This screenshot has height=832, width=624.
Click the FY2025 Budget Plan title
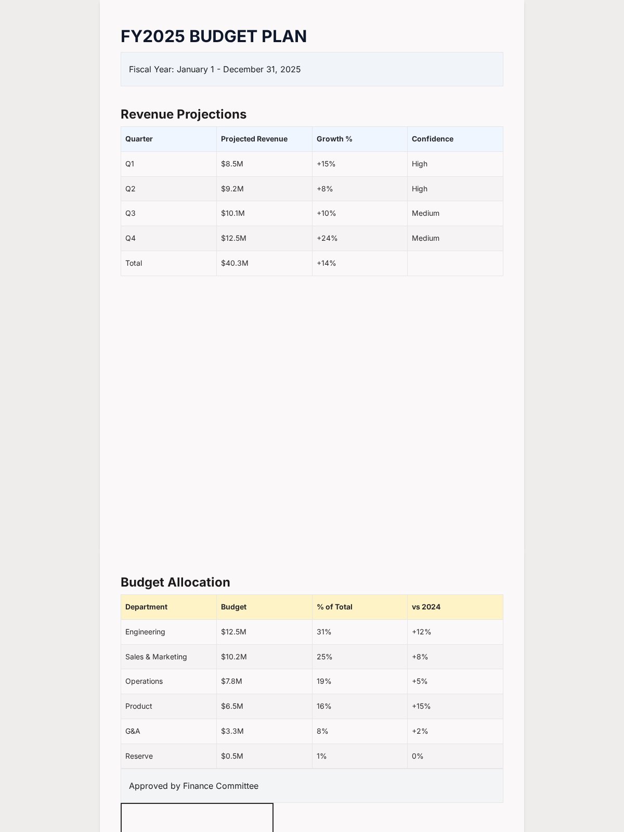(214, 36)
